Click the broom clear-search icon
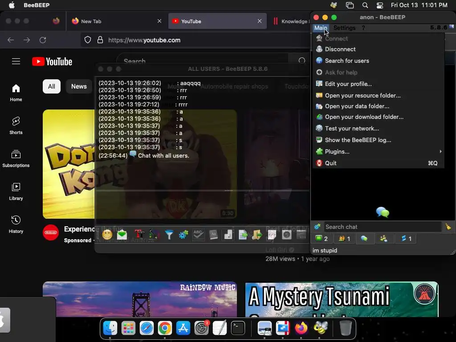Image resolution: width=456 pixels, height=342 pixels. click(x=448, y=227)
